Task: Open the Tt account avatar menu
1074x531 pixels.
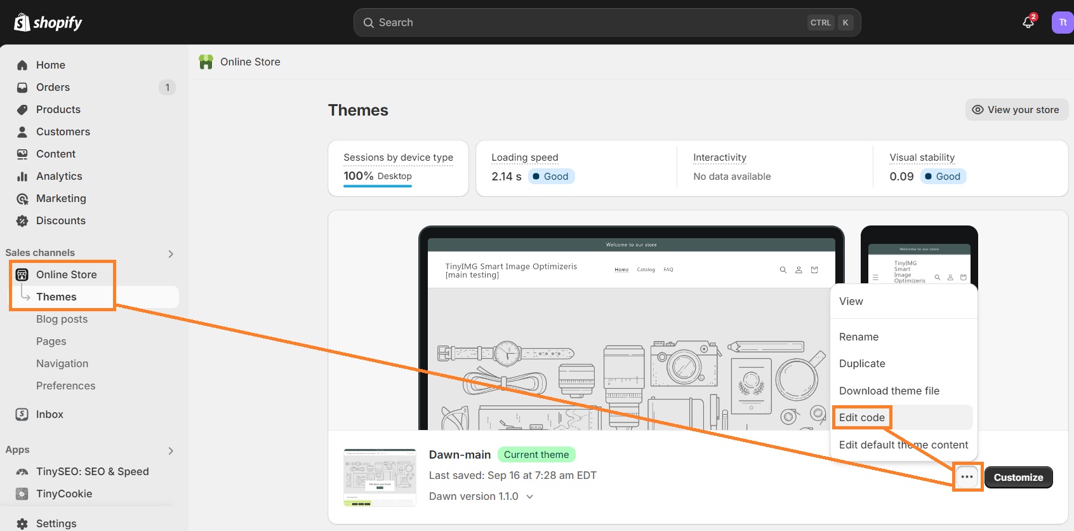Action: (x=1063, y=22)
